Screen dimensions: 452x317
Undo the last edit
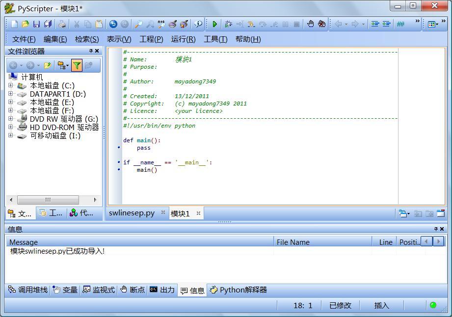click(113, 23)
